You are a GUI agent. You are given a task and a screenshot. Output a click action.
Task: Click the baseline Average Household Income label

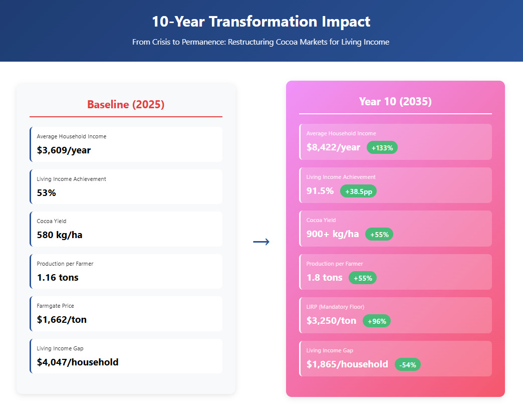click(71, 136)
